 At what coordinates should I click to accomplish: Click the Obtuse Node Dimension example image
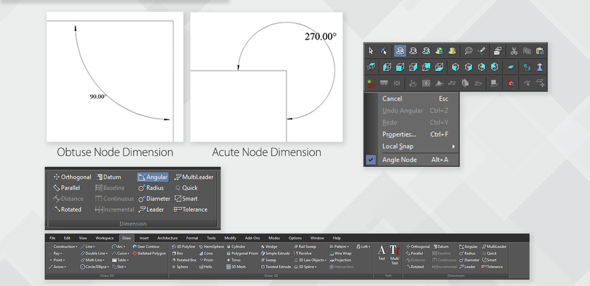pos(115,77)
